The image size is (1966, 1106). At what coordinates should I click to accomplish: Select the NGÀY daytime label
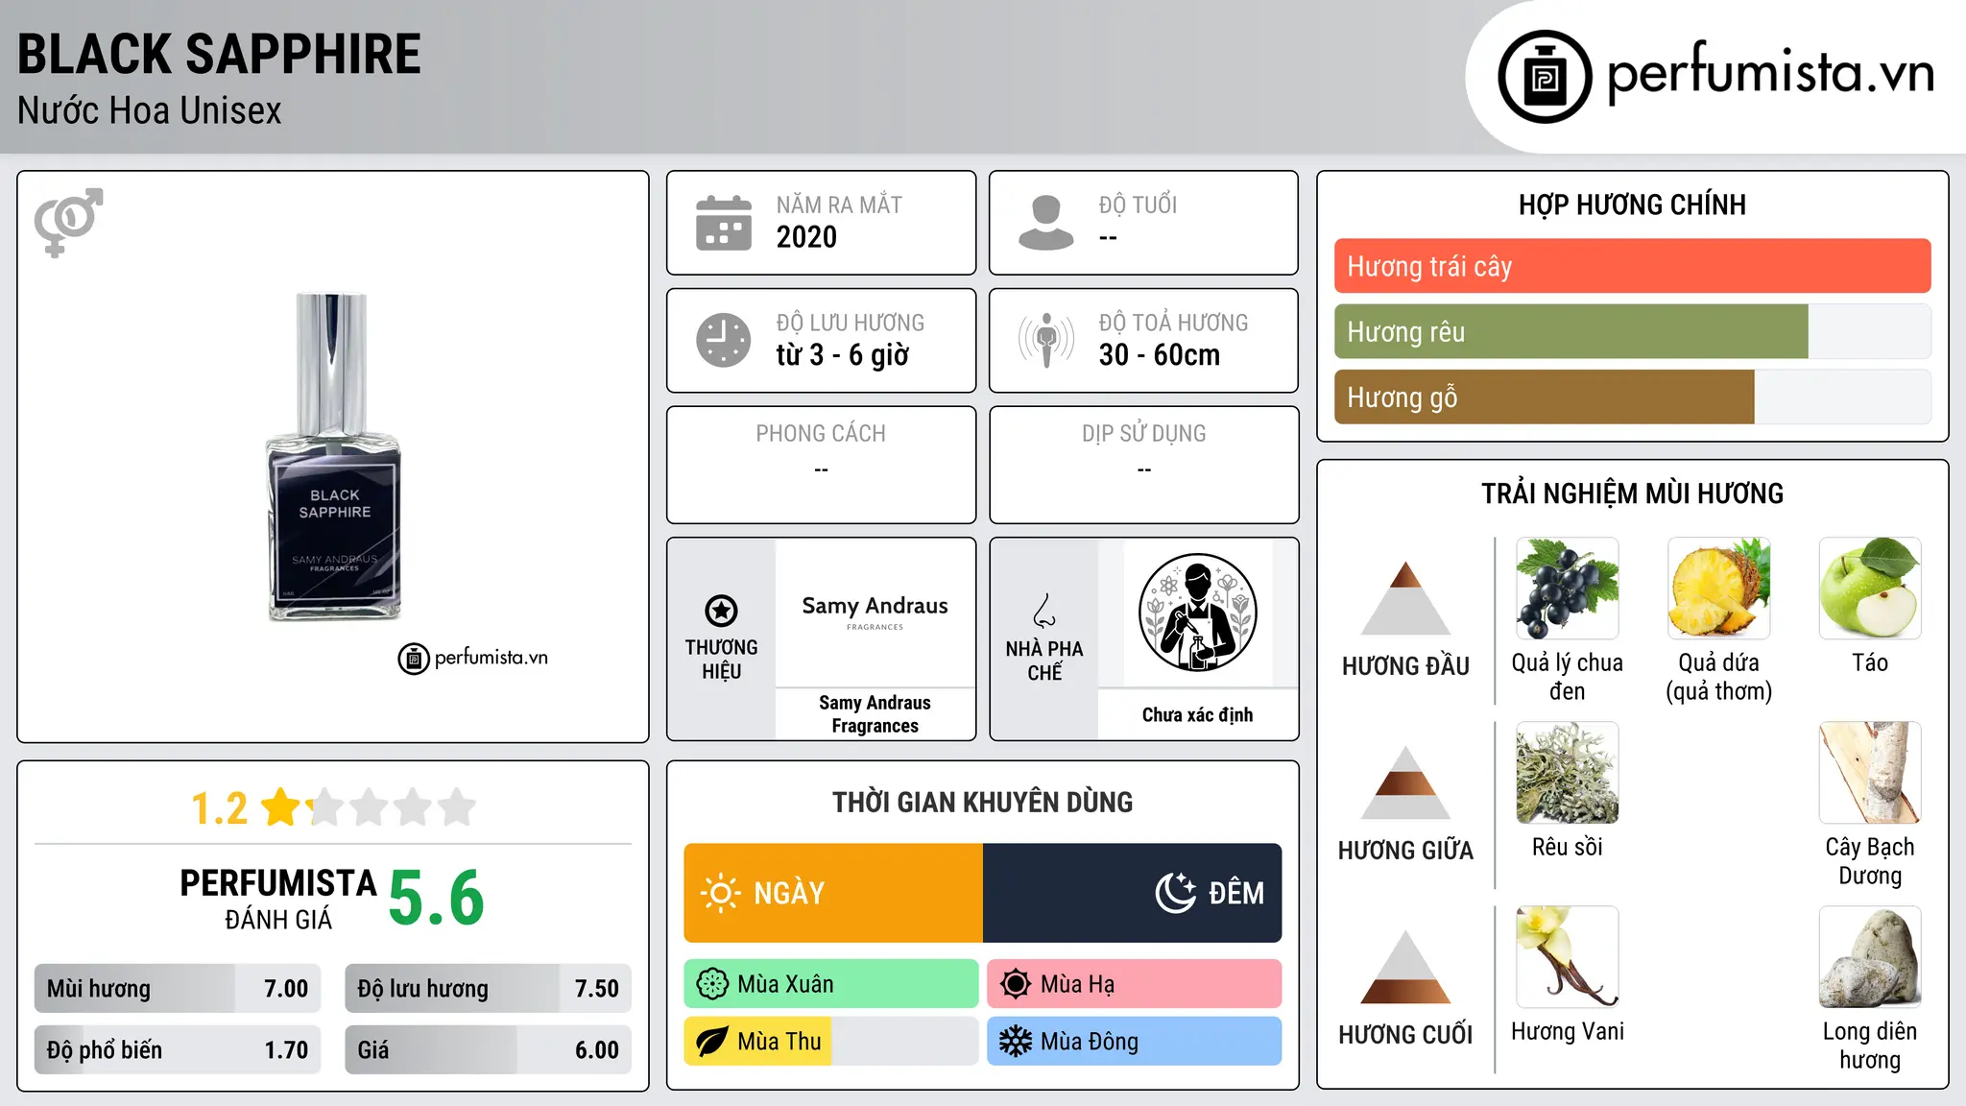click(x=789, y=893)
